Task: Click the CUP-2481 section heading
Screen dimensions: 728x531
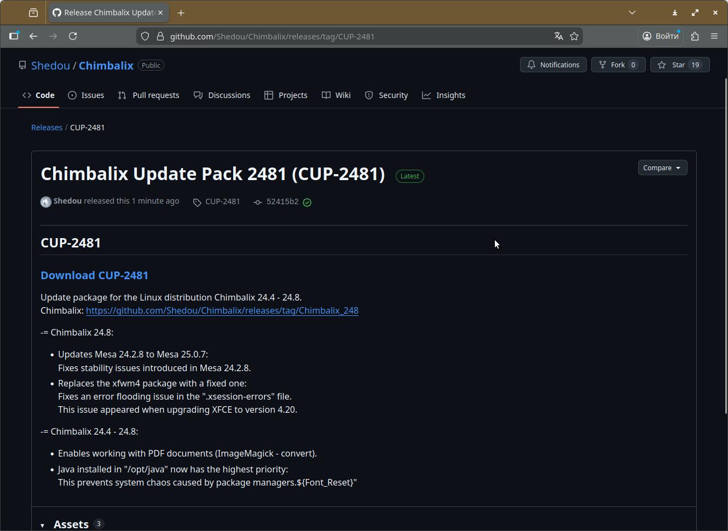Action: 71,243
